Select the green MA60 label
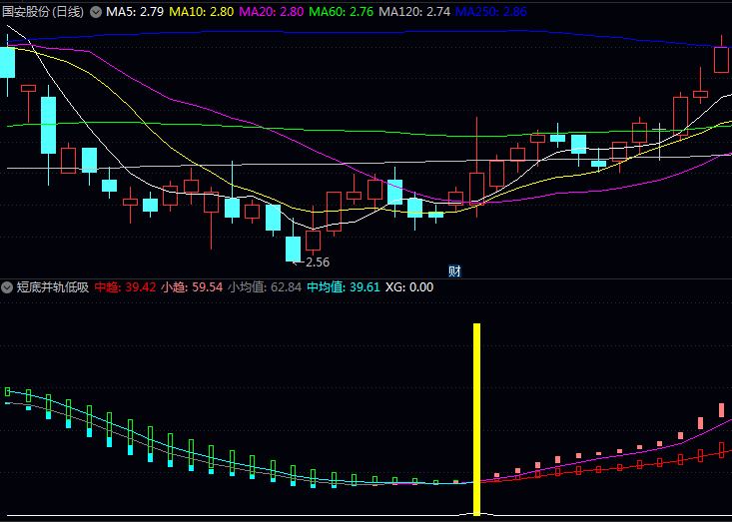 [x=343, y=12]
